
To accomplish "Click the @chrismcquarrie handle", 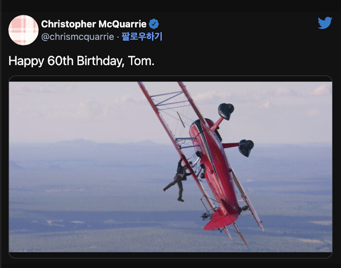I will [77, 37].
